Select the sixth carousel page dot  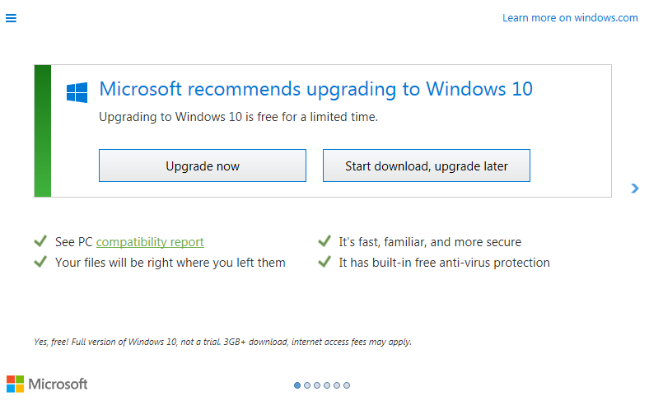[347, 385]
